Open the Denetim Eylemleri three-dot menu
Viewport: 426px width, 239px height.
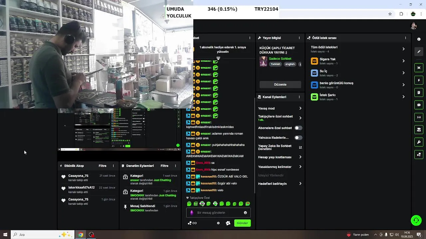tap(175, 166)
